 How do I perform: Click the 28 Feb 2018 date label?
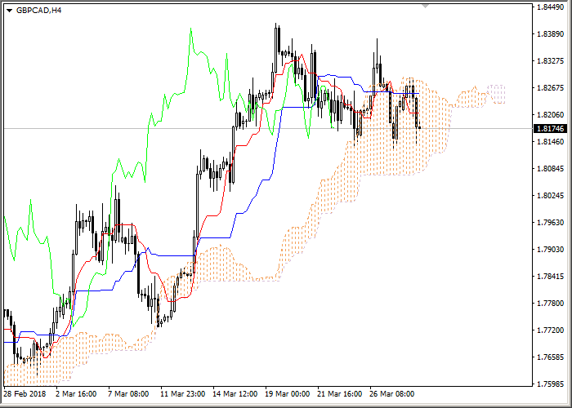point(25,394)
